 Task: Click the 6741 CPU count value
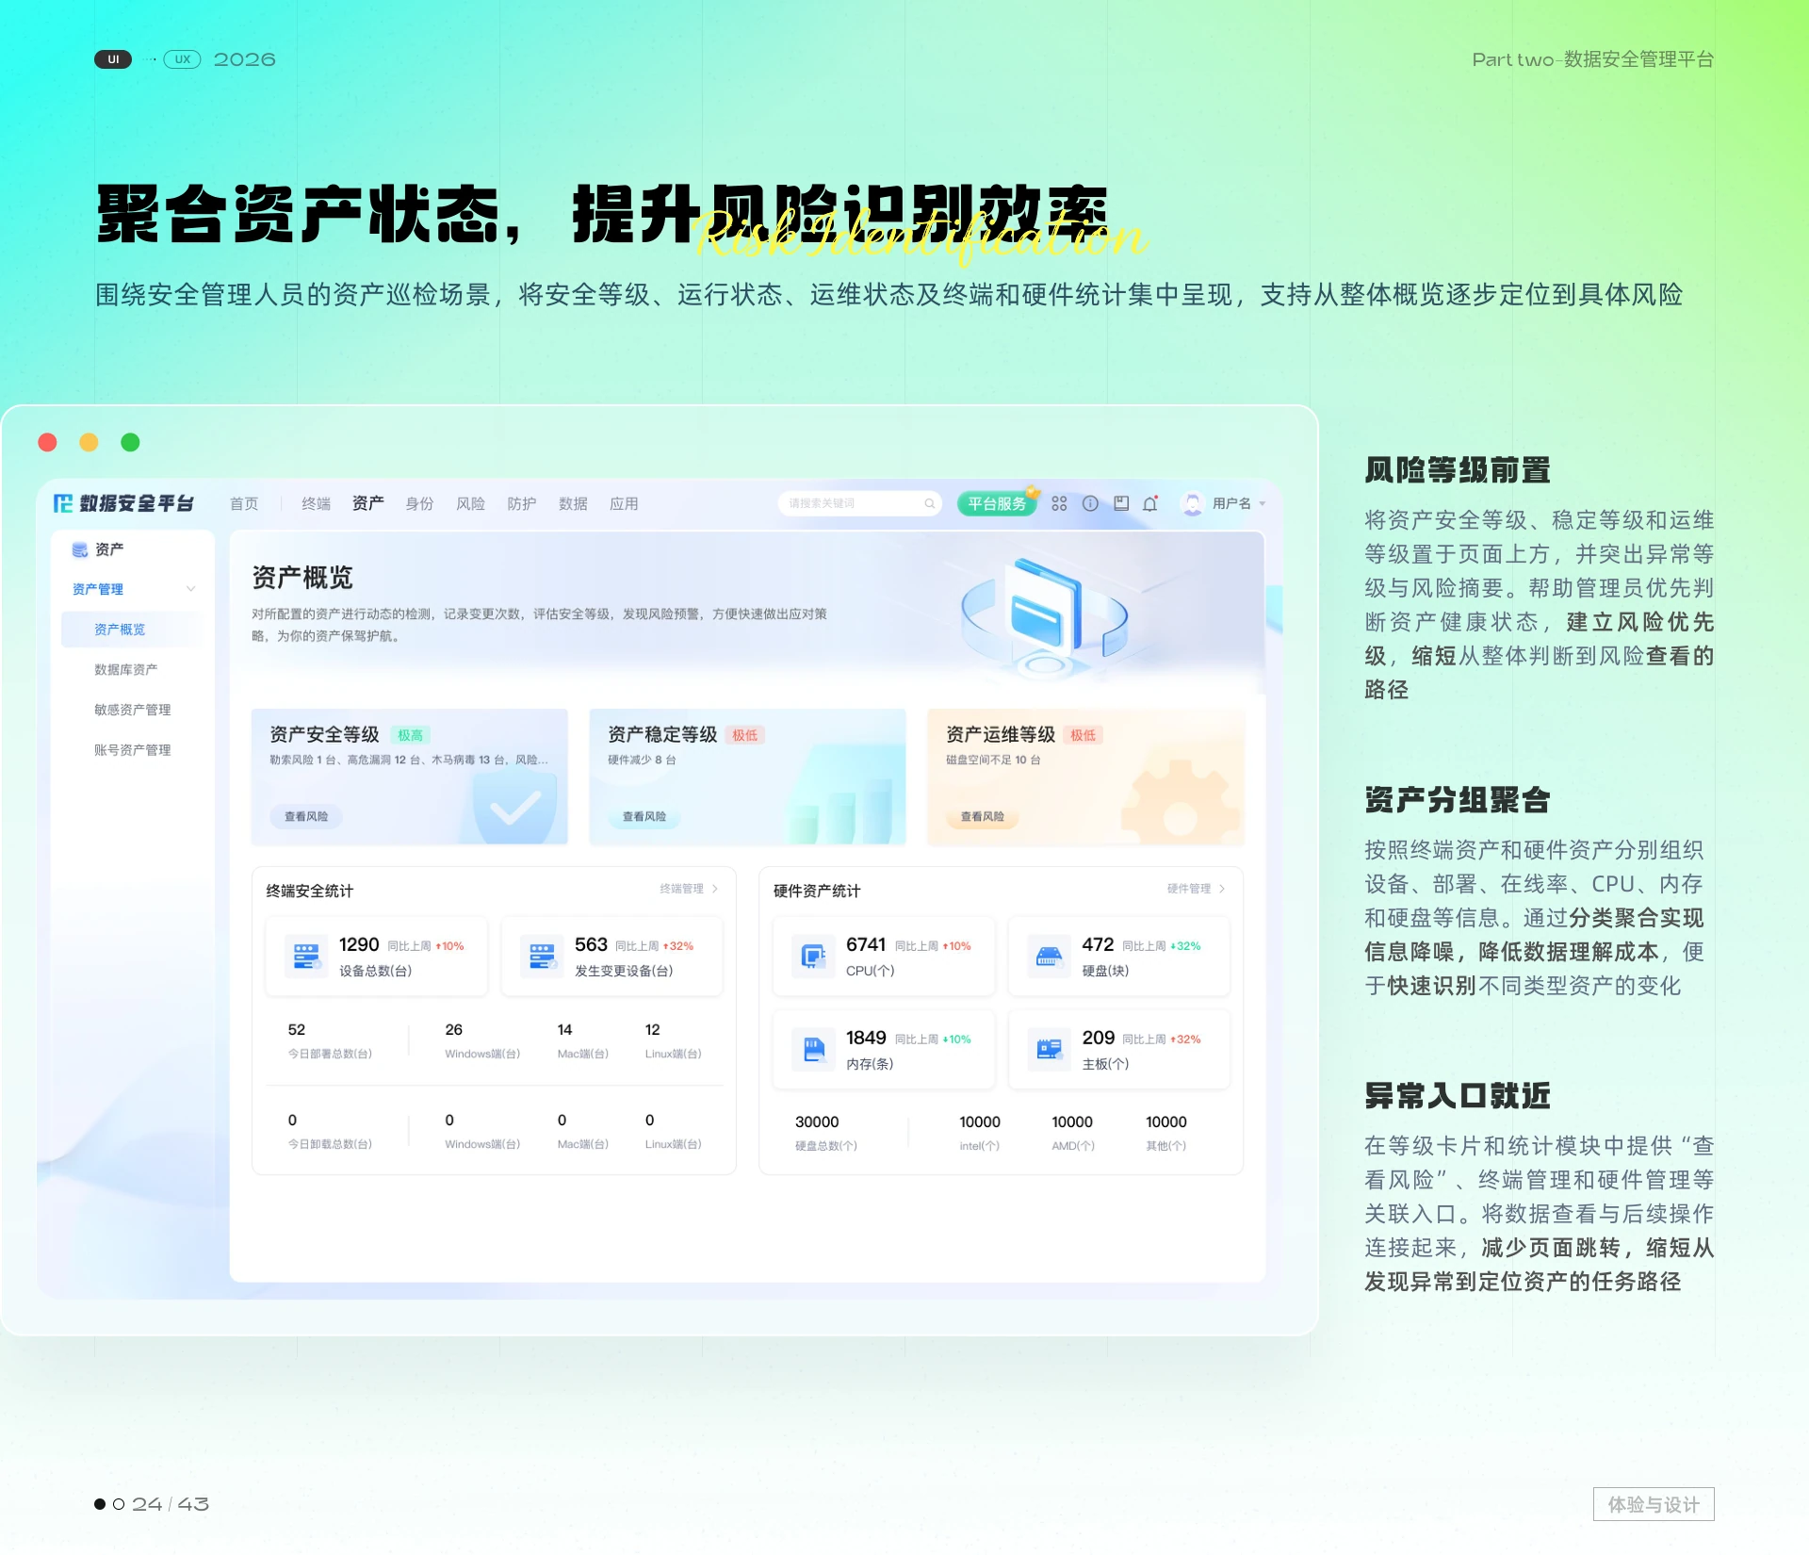866,944
